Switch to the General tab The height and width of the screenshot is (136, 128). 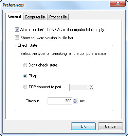click(x=15, y=16)
